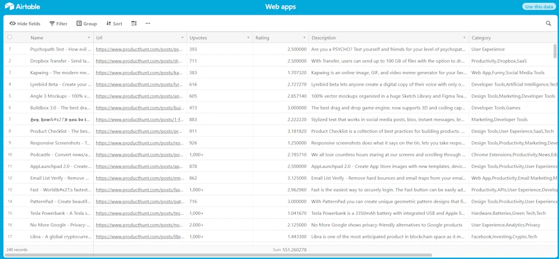Open the search magnifier icon
This screenshot has width=559, height=259.
coord(548,23)
